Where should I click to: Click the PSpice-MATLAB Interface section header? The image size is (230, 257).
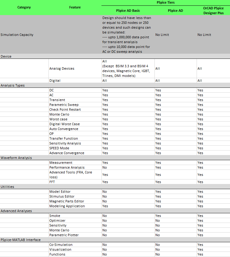[115, 240]
